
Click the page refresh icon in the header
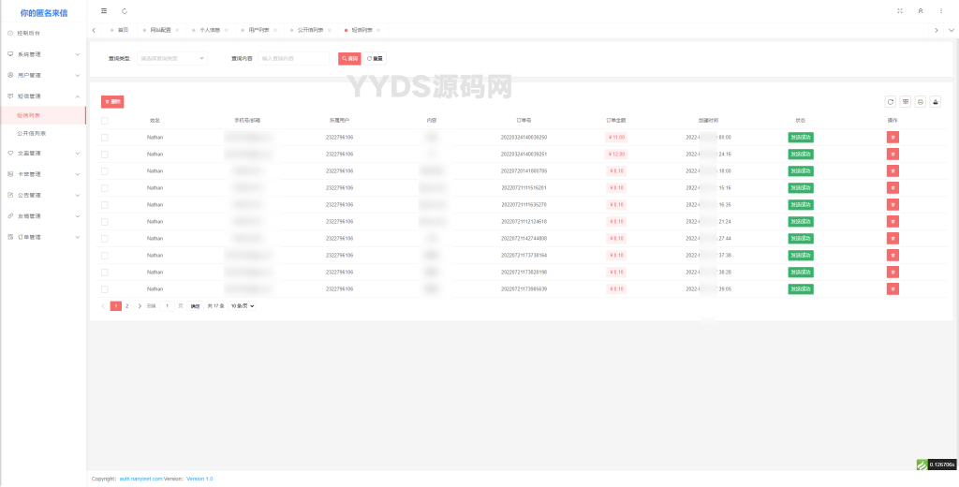tap(125, 11)
